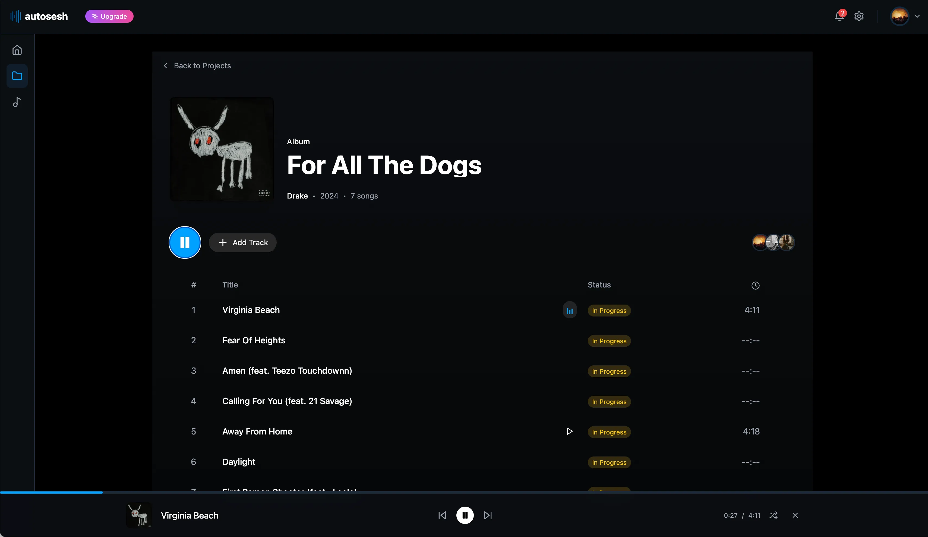Select the Virginia Beach track title
Screen dimensions: 928x537
pyautogui.click(x=251, y=310)
